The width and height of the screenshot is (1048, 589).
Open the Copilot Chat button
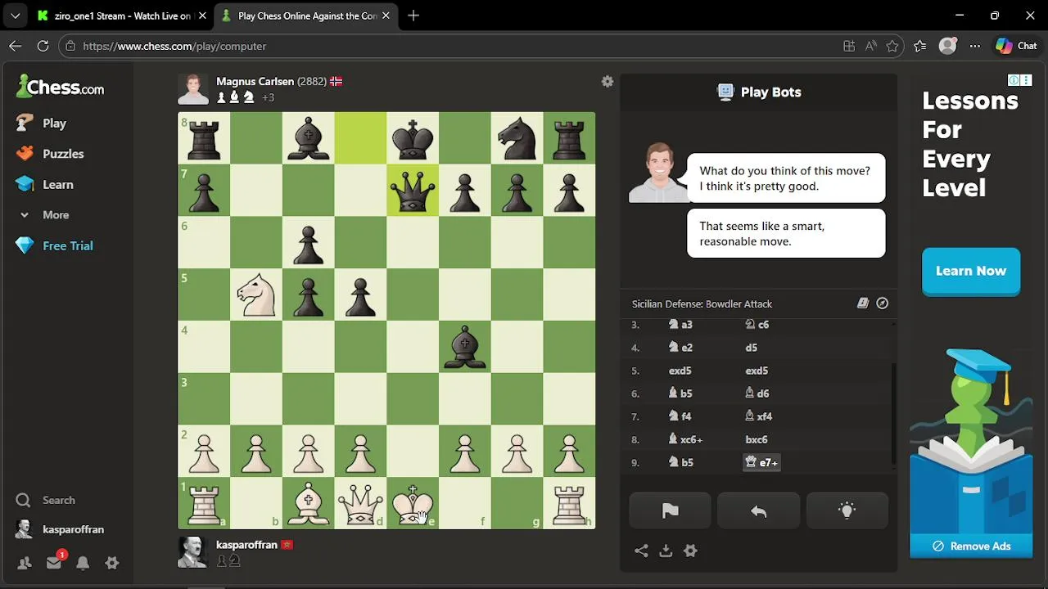1016,46
